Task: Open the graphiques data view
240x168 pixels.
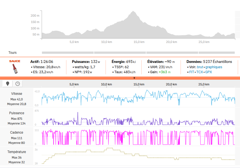Action: pyautogui.click(x=214, y=67)
